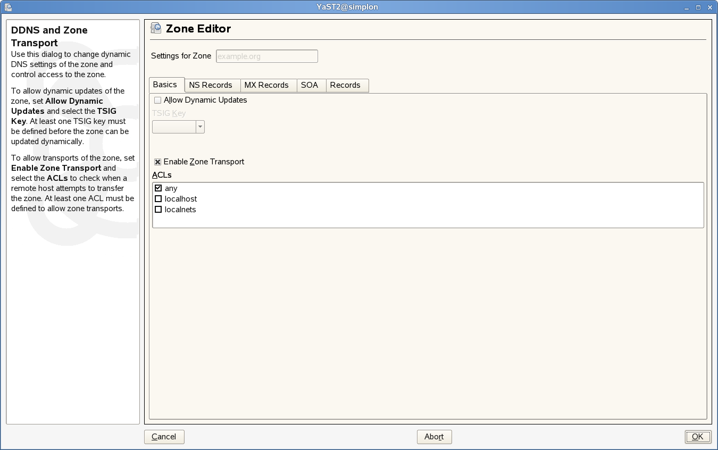The image size is (718, 450).
Task: Maximize the YaST2 window
Action: (698, 7)
